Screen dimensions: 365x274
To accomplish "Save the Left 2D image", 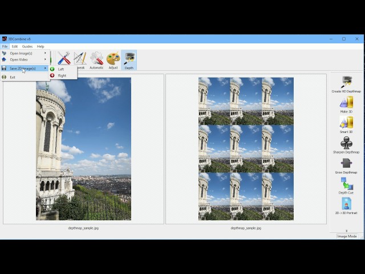I will point(63,69).
